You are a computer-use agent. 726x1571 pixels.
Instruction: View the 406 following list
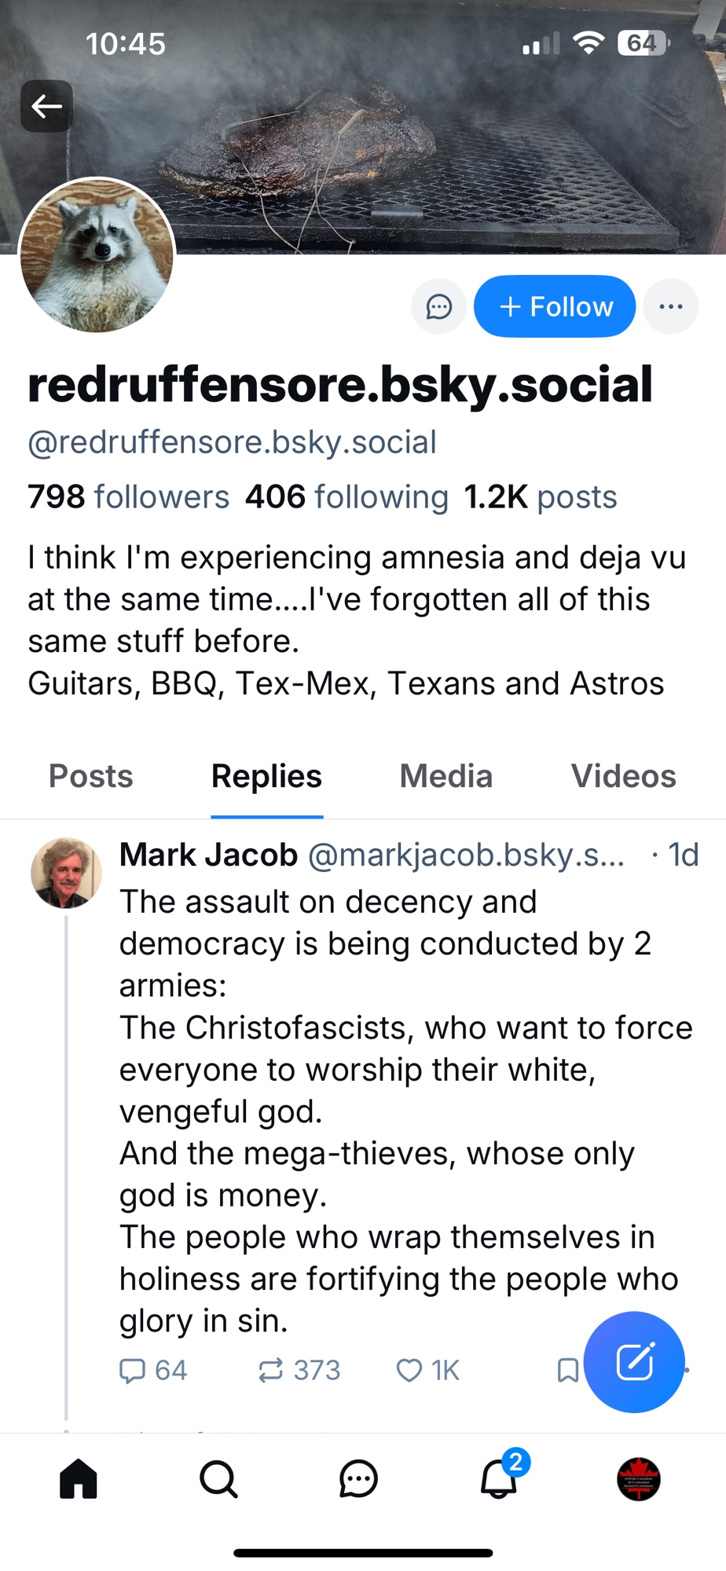pyautogui.click(x=346, y=497)
